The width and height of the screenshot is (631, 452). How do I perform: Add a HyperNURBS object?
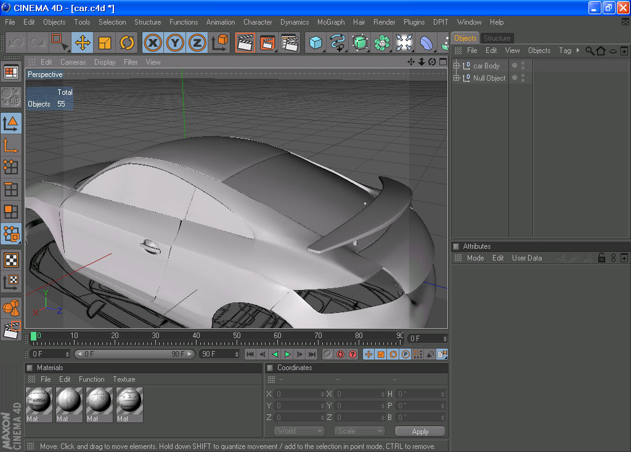point(360,42)
